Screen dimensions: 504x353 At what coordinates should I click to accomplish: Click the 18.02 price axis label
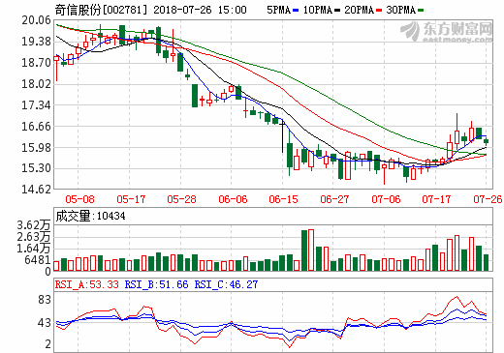[37, 84]
